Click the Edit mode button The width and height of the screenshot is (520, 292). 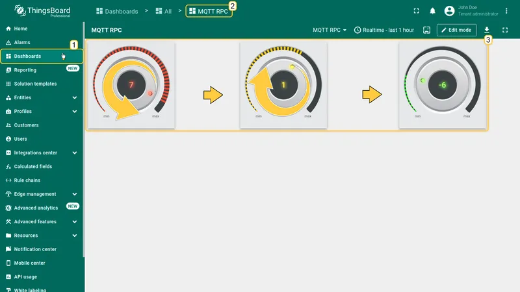coord(457,30)
